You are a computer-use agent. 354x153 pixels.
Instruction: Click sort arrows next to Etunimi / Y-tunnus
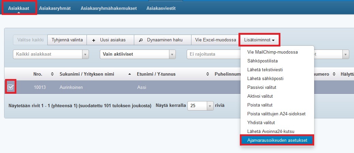click(x=207, y=74)
